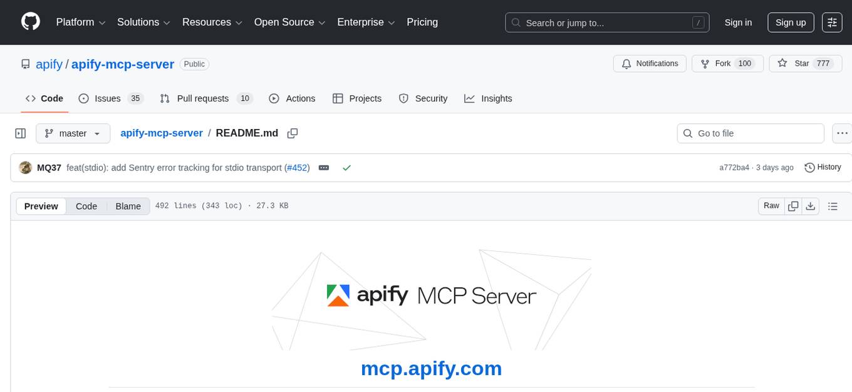Open the Issues tab showing 35 issues
The height and width of the screenshot is (392, 852).
pyautogui.click(x=107, y=98)
